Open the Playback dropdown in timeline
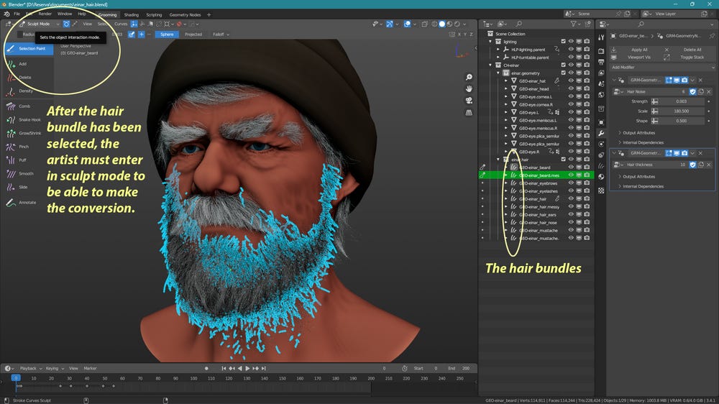This screenshot has width=719, height=404. click(x=30, y=368)
